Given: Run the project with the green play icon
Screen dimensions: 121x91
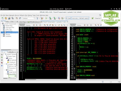Looking at the screenshot, I should (x=46, y=18).
